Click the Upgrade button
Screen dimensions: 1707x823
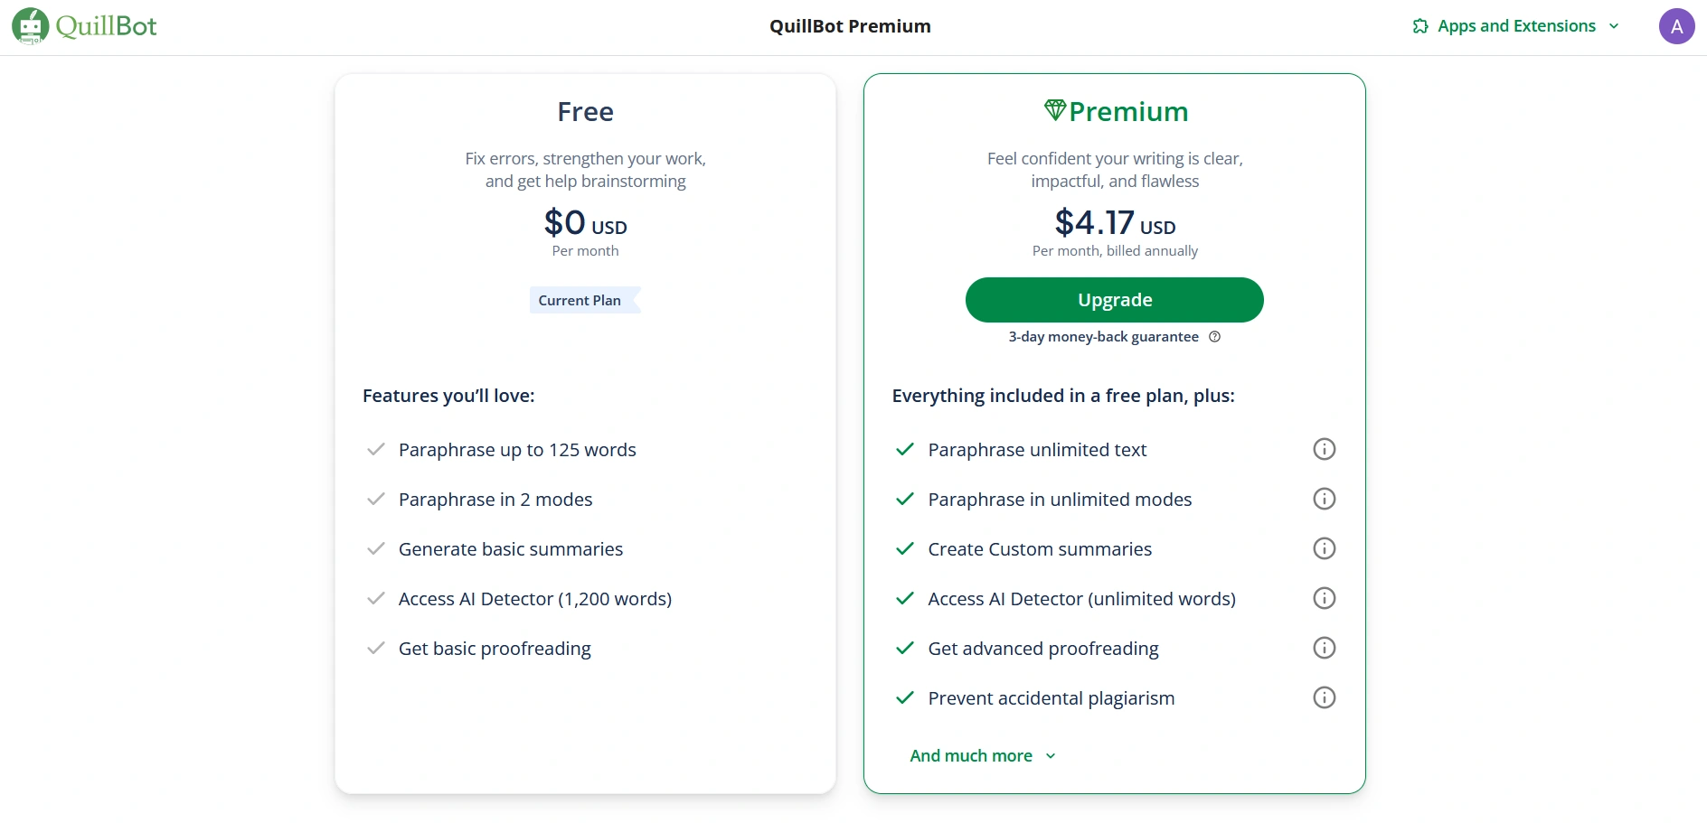tap(1114, 299)
